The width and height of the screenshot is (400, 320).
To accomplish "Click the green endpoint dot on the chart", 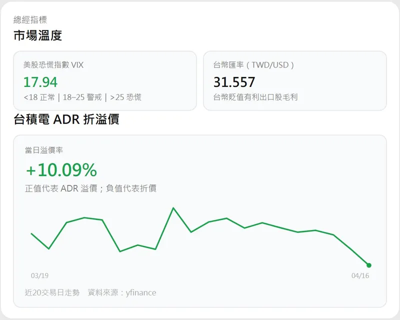I will coord(369,265).
